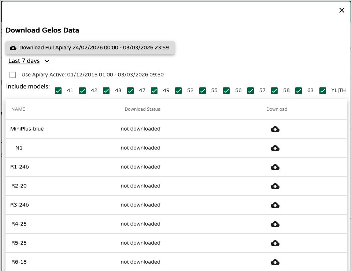352x272 pixels.
Task: Download data for R6-18
Action: [275, 262]
